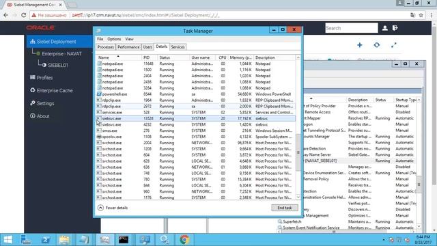This screenshot has width=437, height=246.
Task: Click the Siebel Deployment sidebar icon
Action: click(x=33, y=41)
